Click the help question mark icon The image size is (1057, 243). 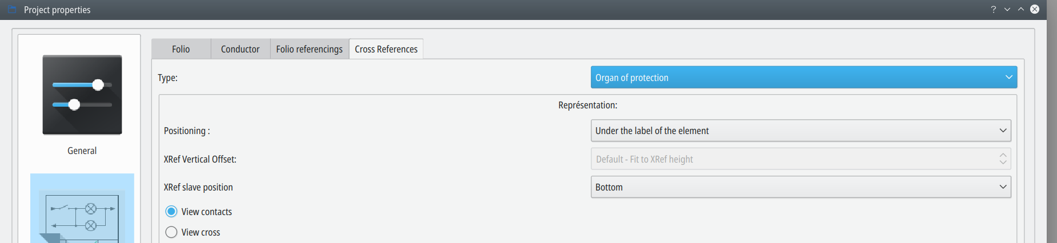[x=994, y=10]
